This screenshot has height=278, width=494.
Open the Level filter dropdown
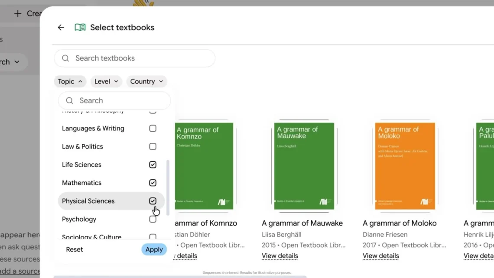106,81
